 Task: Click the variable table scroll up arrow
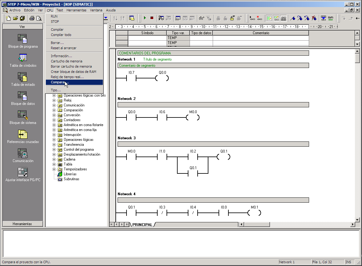pos(357,33)
